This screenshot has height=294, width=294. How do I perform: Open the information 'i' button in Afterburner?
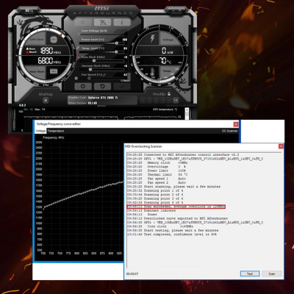tap(122, 22)
